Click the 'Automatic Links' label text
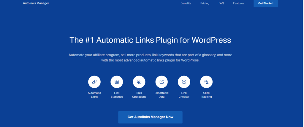Screen dimensions: 304x127 (94, 95)
